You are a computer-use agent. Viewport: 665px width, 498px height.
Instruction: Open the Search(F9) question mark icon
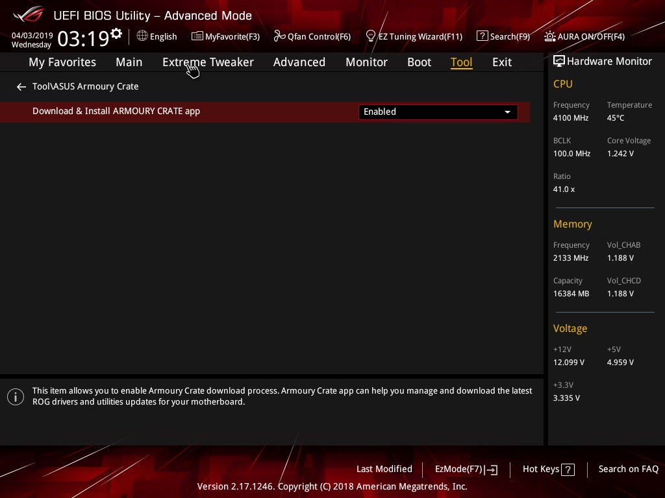coord(482,36)
